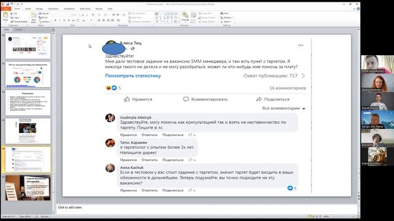Expand the Shapes gallery with More arrow

(x=179, y=21)
